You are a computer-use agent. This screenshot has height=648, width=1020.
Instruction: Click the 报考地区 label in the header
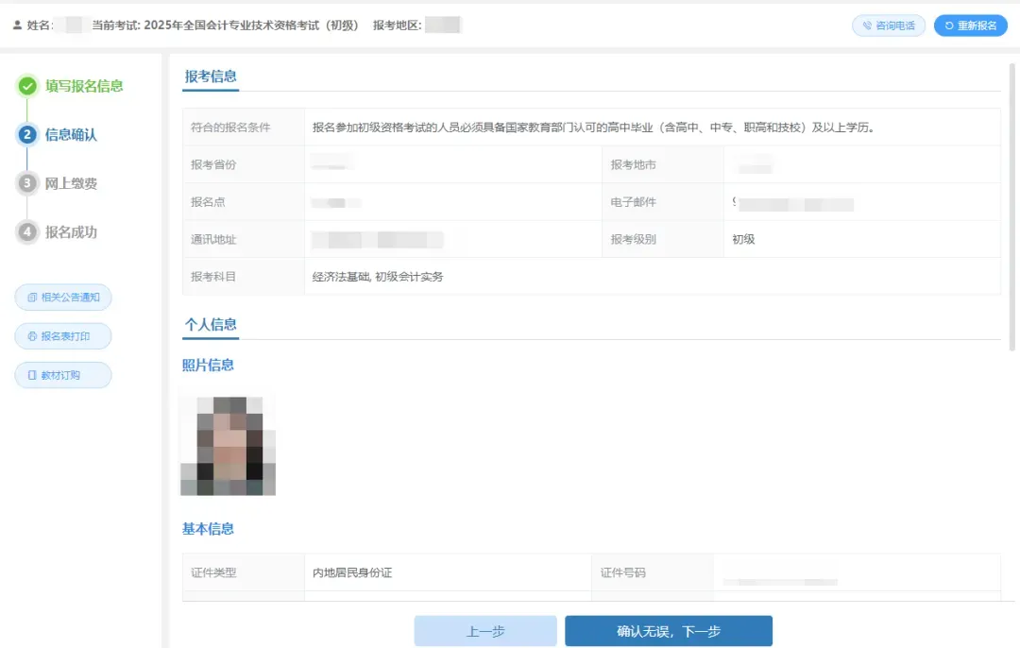tap(398, 26)
